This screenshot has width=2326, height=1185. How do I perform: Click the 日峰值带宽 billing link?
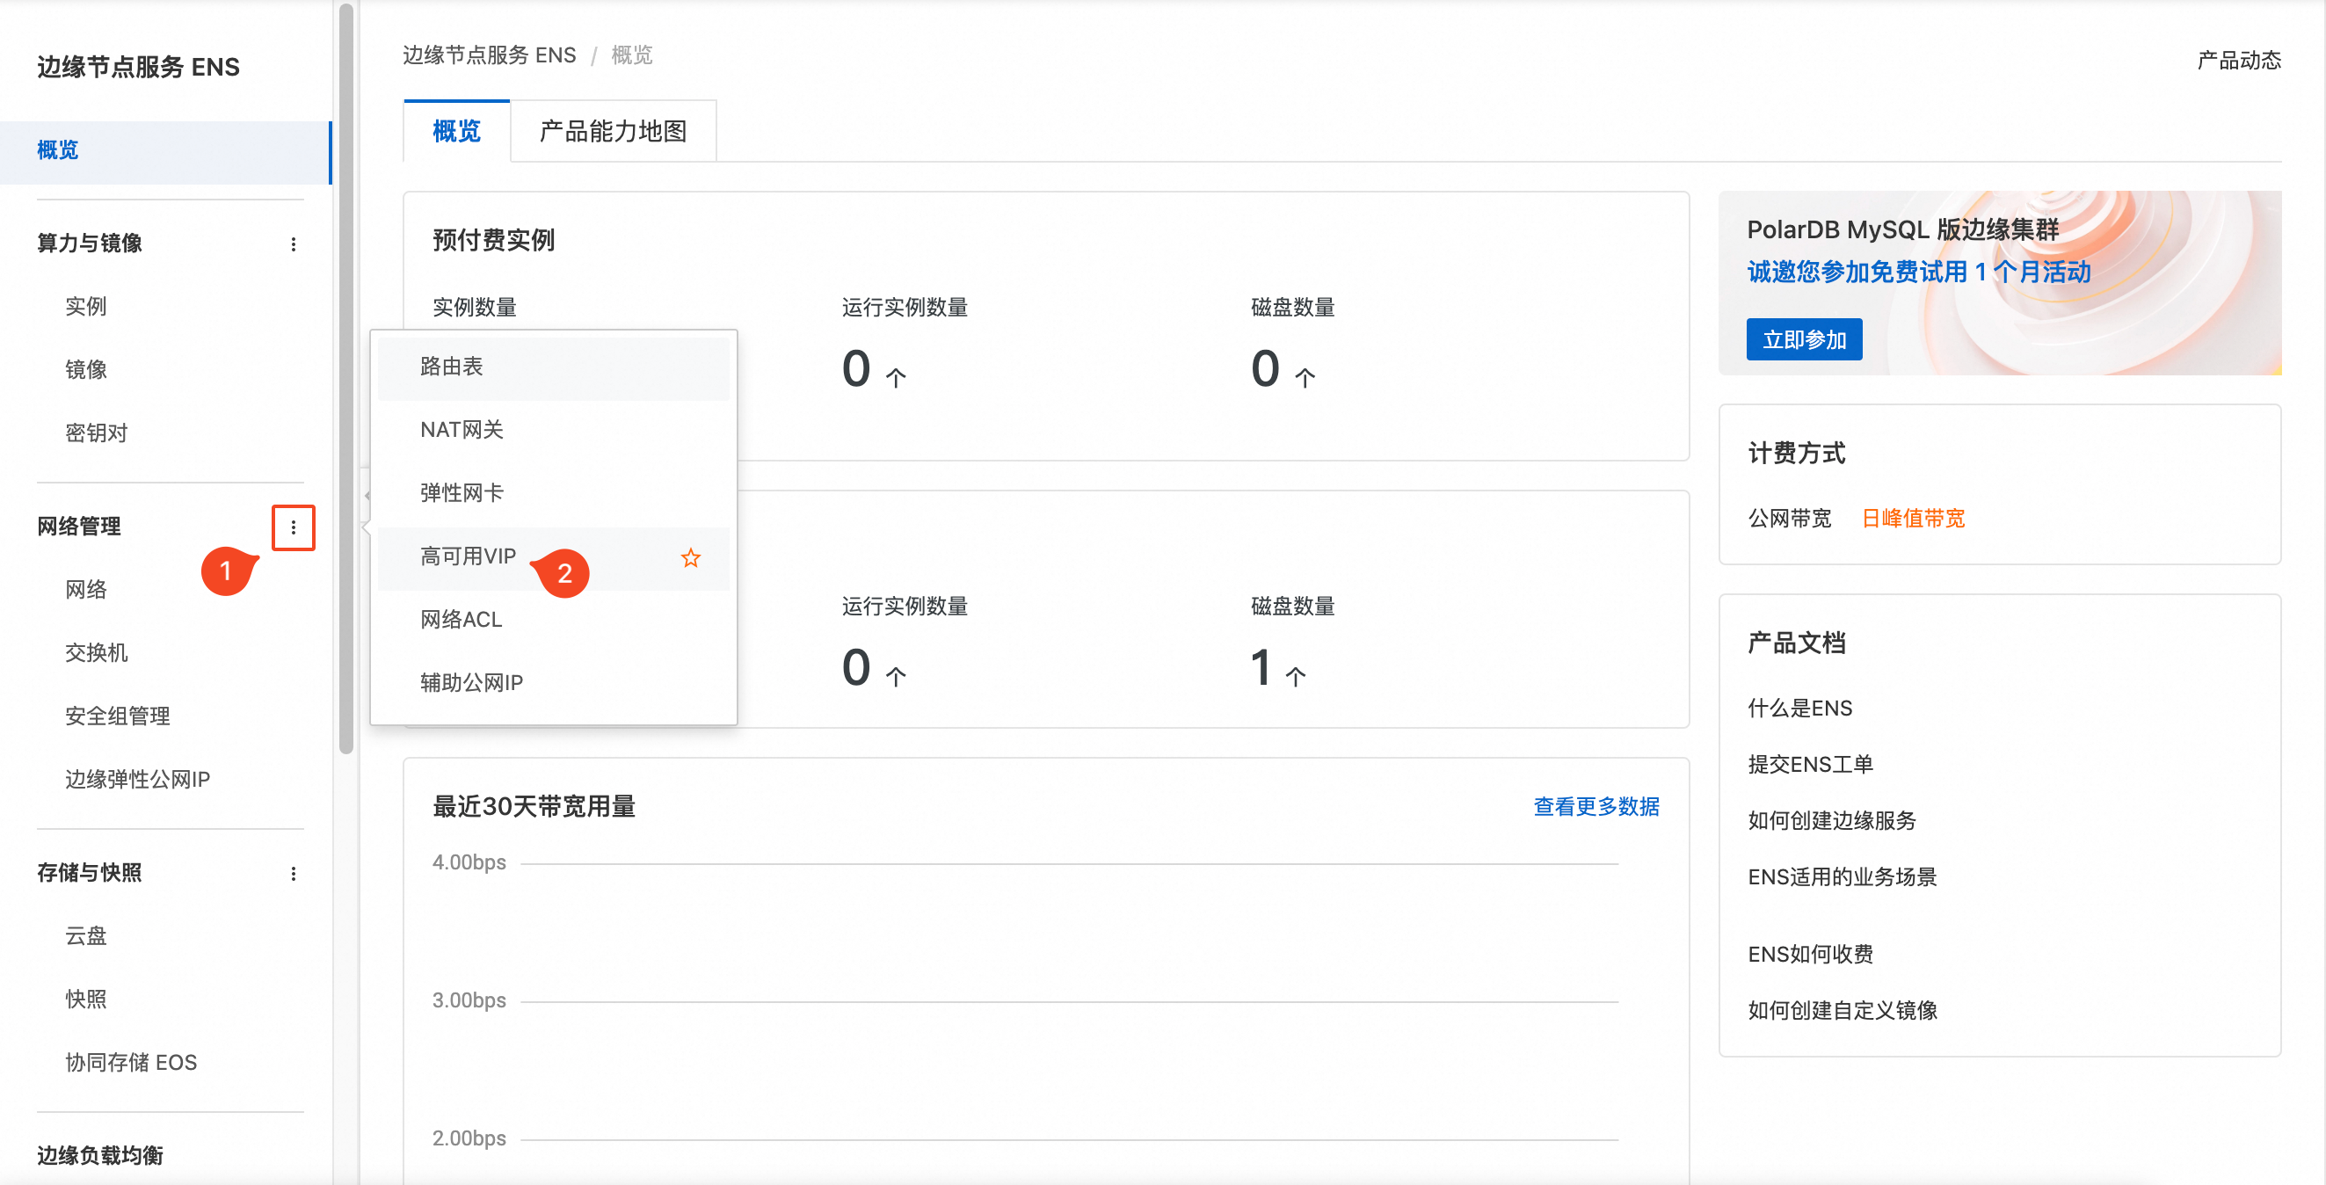1913,518
